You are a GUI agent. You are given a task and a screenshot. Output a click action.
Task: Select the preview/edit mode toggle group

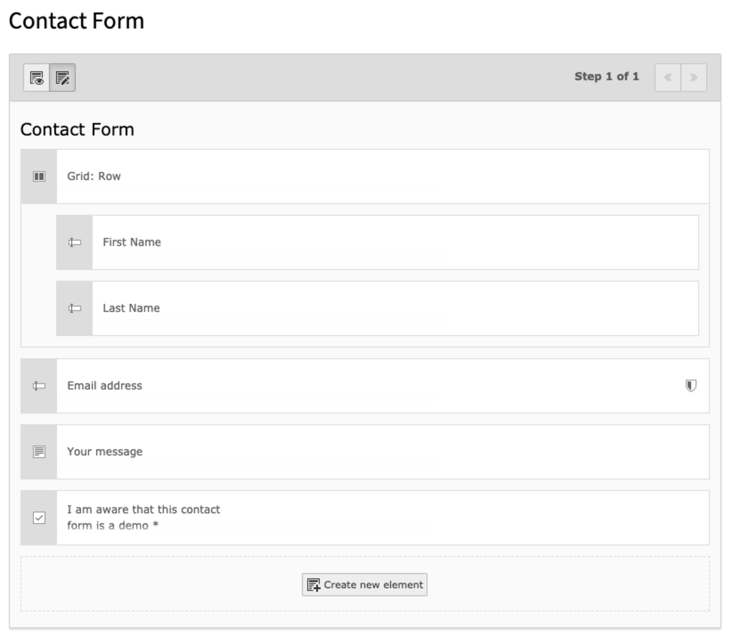pyautogui.click(x=50, y=77)
